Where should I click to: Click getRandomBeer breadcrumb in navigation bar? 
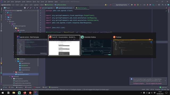[x=60, y=5]
